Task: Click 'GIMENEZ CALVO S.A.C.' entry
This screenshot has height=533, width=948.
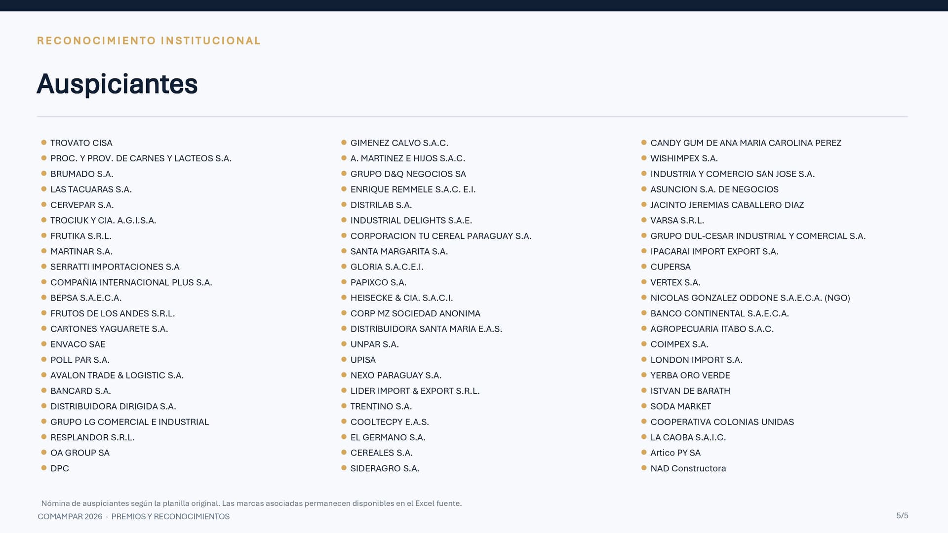Action: point(399,143)
